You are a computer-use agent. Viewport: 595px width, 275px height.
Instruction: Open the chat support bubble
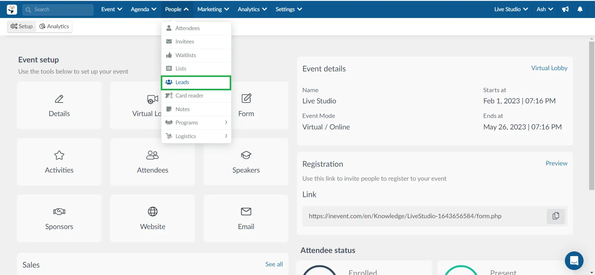pos(574,261)
